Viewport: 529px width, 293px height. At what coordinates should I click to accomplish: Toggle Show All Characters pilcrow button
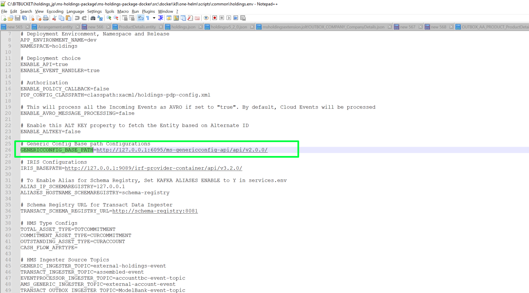click(148, 18)
